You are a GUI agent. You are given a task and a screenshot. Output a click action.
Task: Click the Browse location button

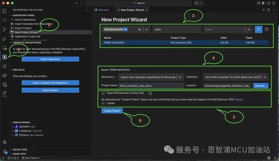click(261, 86)
